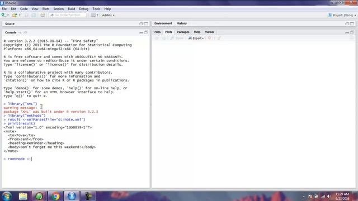The image size is (358, 201).
Task: Click the New File icon
Action: (3, 15)
